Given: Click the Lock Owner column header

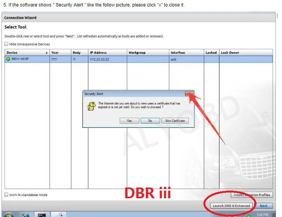Looking at the screenshot, I should click(246, 52).
